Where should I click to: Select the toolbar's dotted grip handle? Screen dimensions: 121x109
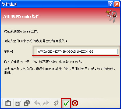click(x=2, y=103)
